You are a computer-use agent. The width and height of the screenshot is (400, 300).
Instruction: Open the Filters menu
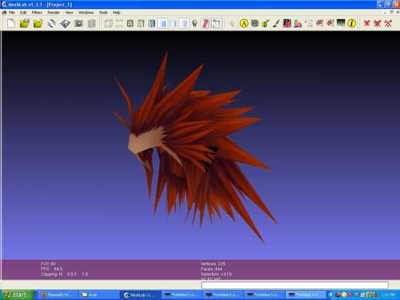37,12
